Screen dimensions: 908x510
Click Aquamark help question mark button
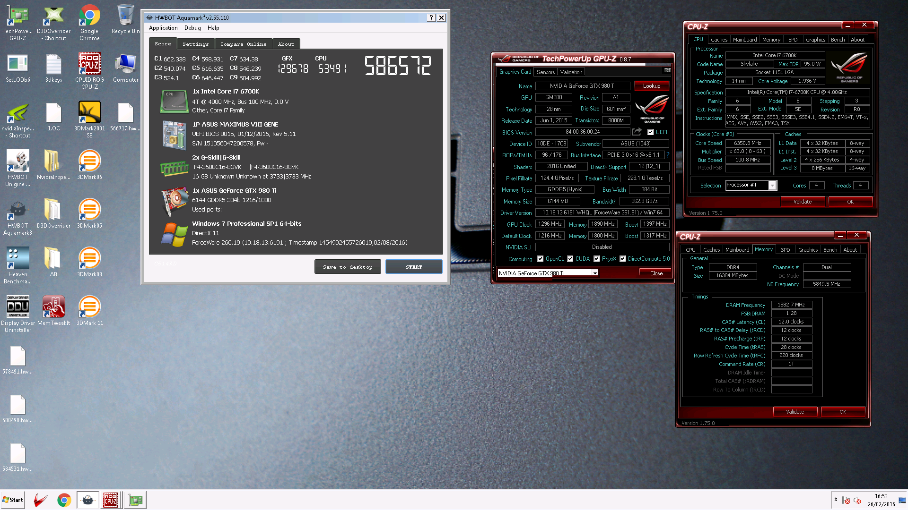click(x=431, y=17)
